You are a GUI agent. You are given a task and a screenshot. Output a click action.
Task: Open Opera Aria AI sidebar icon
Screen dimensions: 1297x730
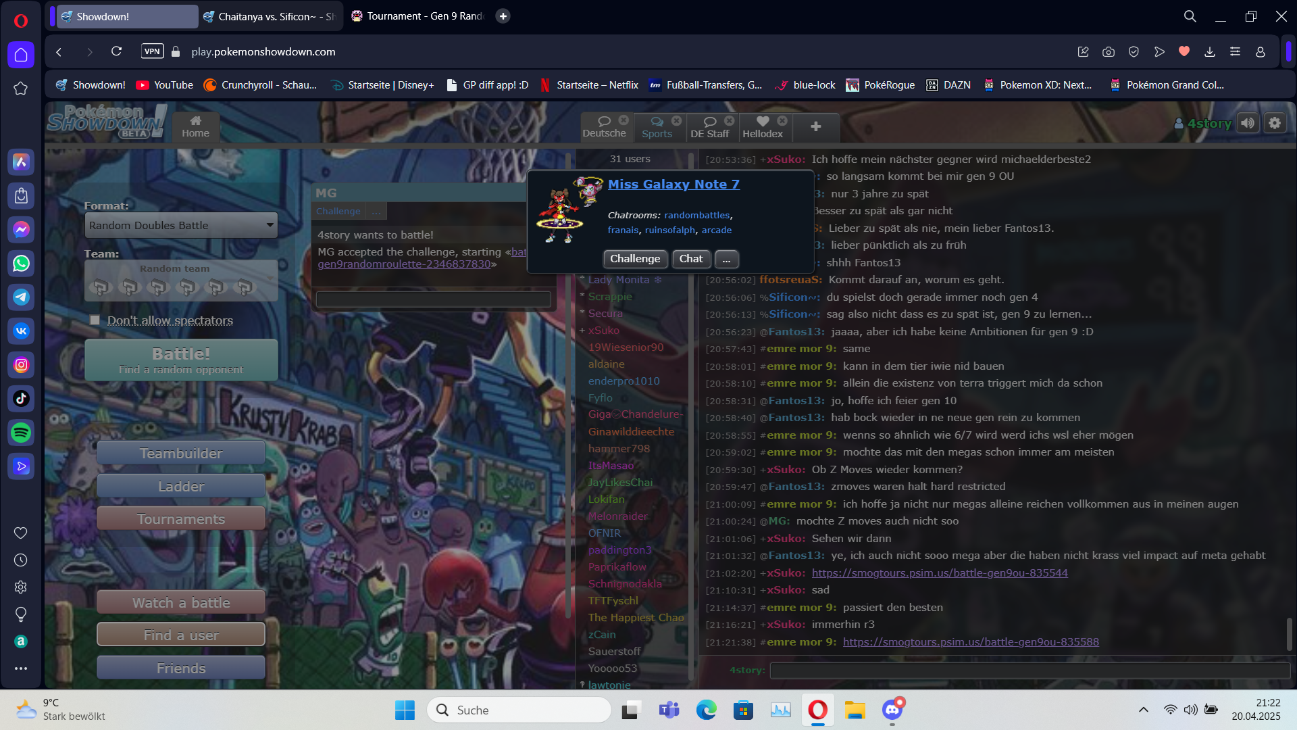21,162
